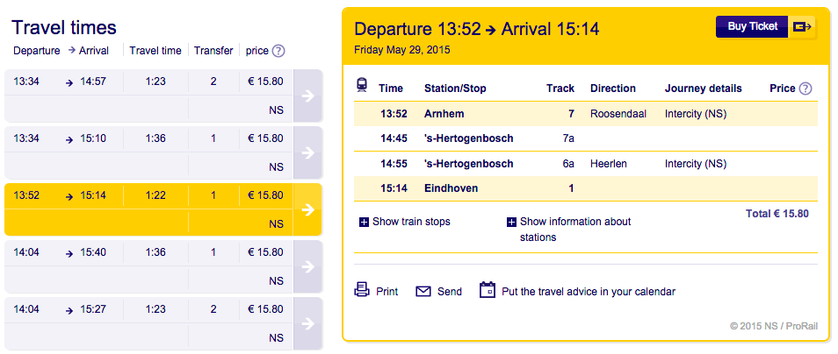Viewport: 838px width, 354px height.
Task: Click the arrow for 14:04 to 15:27 trip
Action: click(x=307, y=323)
